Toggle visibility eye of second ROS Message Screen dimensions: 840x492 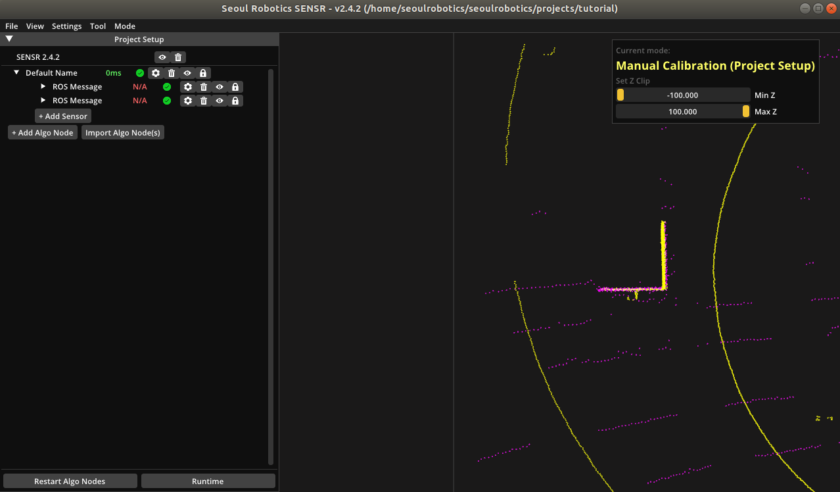pyautogui.click(x=220, y=101)
